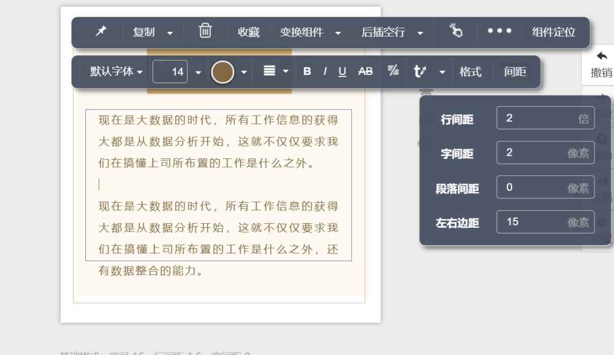This screenshot has height=355, width=614.
Task: Toggle bold formatting on the text
Action: tap(306, 72)
